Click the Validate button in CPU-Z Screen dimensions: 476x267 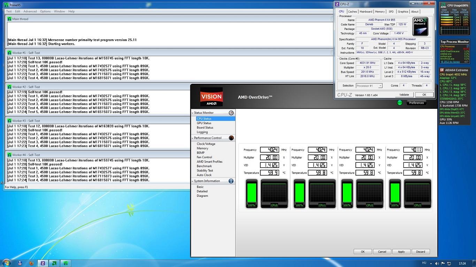(x=404, y=95)
